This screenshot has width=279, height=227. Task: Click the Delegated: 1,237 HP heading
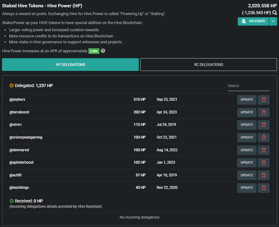34,86
